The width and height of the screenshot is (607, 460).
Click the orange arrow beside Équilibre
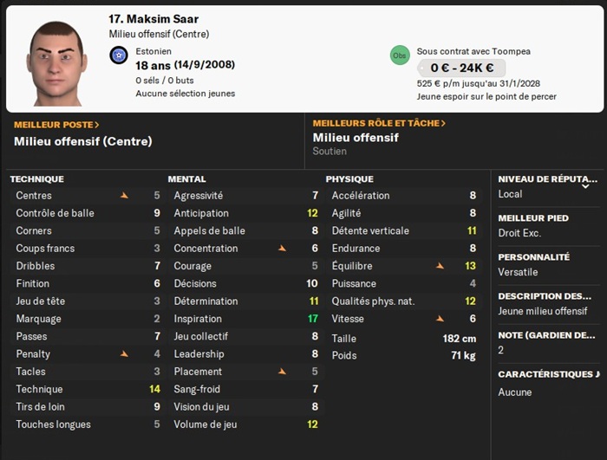click(x=440, y=266)
